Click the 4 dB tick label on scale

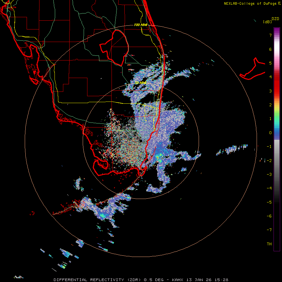click(x=270, y=77)
